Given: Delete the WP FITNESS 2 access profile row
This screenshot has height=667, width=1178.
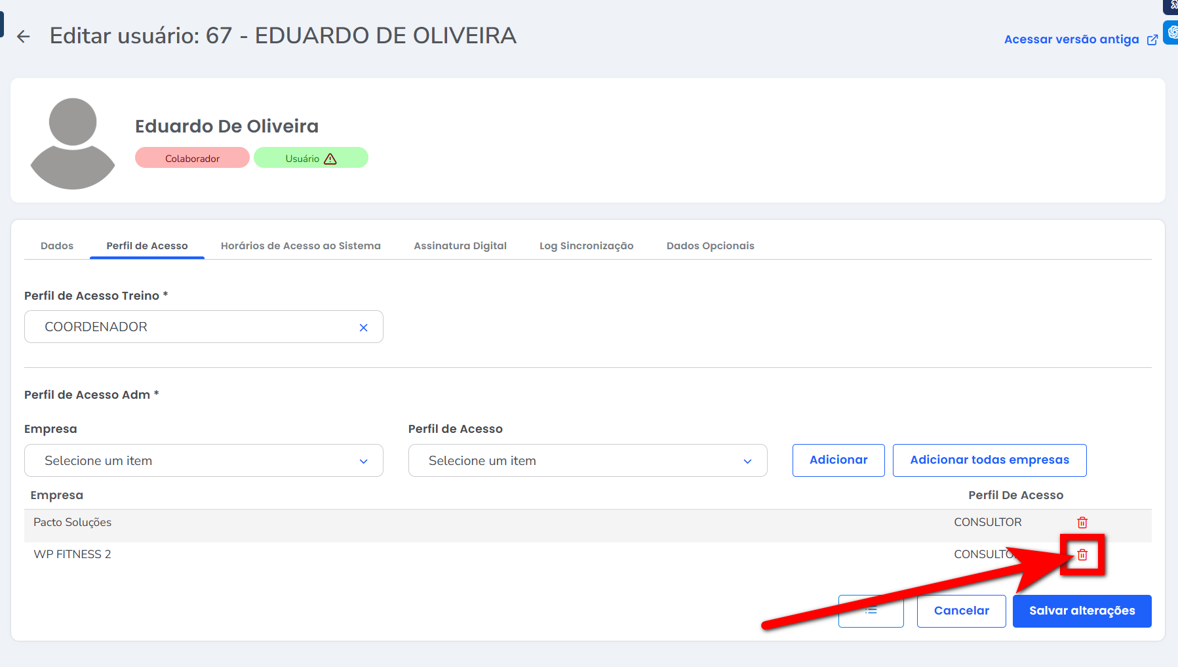Looking at the screenshot, I should click(1082, 555).
